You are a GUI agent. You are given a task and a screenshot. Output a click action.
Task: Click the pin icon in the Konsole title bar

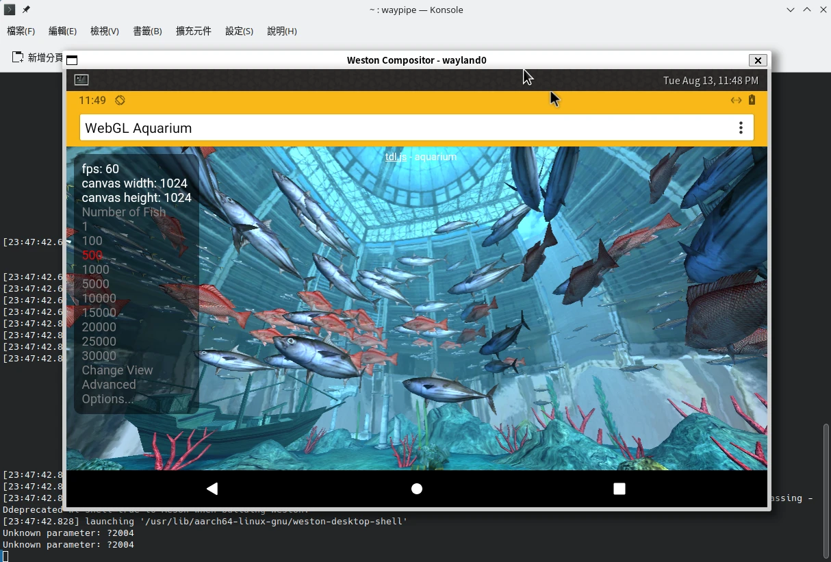[26, 10]
